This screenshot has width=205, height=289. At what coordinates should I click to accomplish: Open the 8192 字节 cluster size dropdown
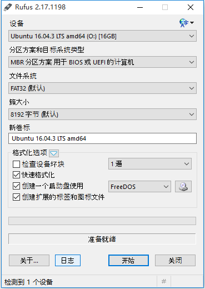pyautogui.click(x=102, y=114)
